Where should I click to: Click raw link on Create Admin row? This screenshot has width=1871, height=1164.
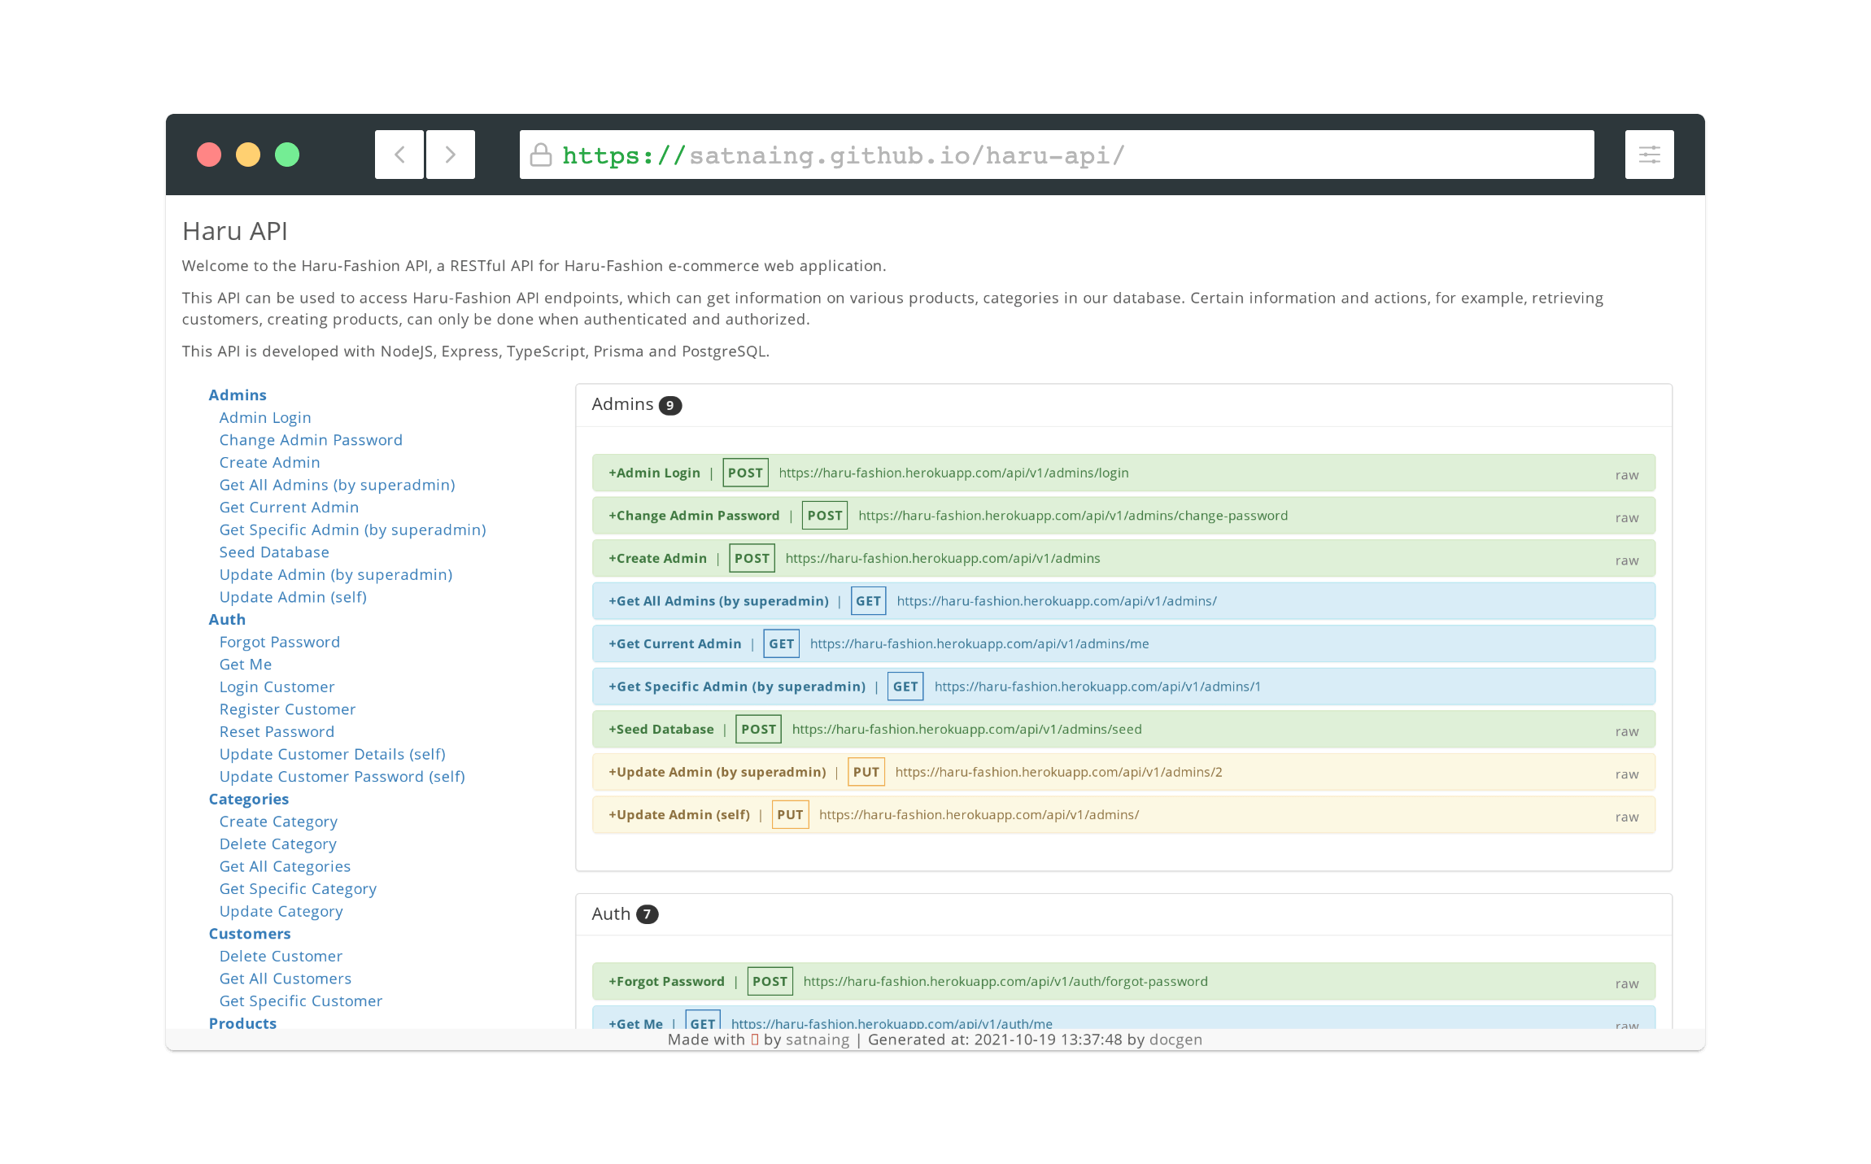[1626, 560]
